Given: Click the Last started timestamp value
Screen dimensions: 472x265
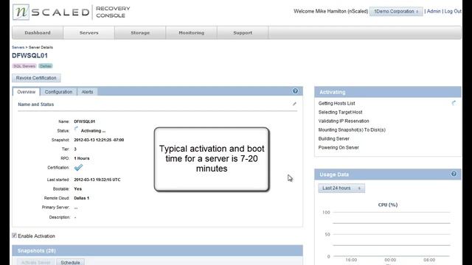Looking at the screenshot, I should point(97,180).
